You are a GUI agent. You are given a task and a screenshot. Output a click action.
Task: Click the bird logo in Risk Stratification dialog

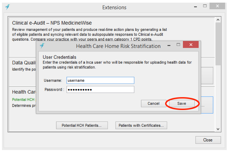coord(42,46)
